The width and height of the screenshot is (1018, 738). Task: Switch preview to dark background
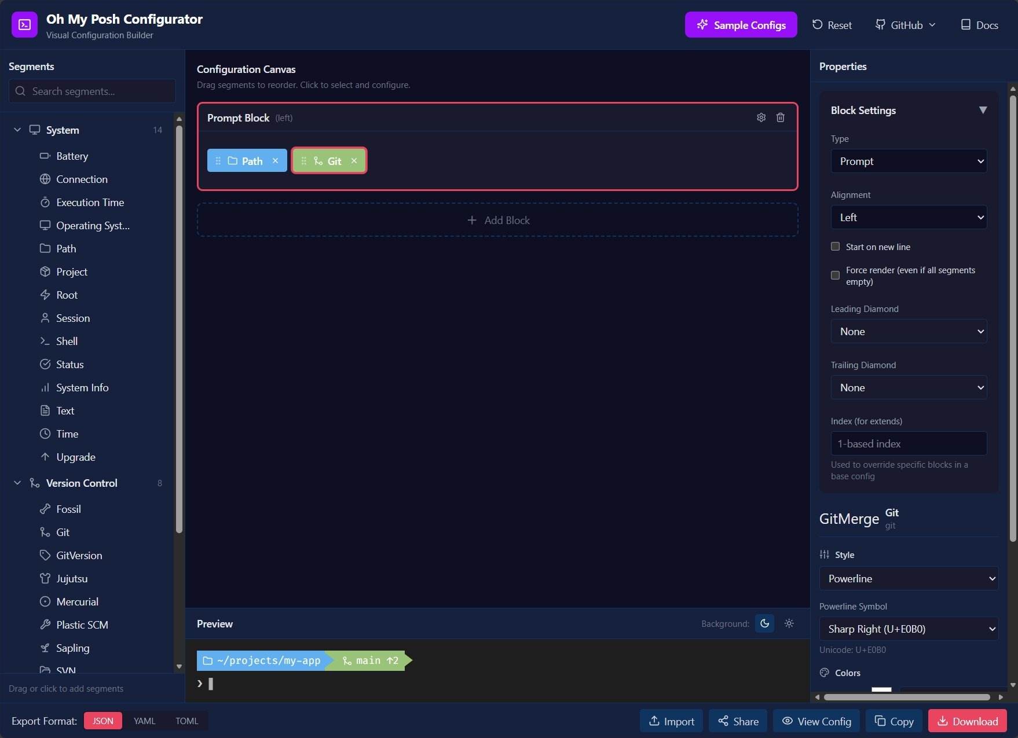(764, 623)
